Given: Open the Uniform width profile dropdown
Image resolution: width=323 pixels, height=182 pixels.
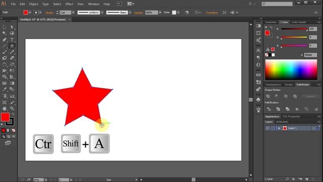Looking at the screenshot, I should 102,13.
